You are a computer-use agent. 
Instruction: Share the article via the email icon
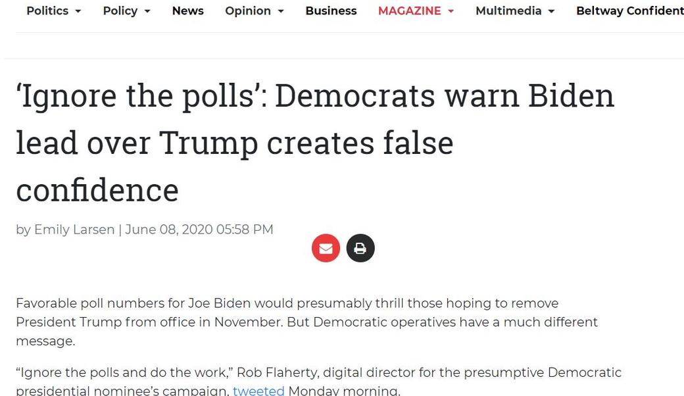tap(326, 248)
